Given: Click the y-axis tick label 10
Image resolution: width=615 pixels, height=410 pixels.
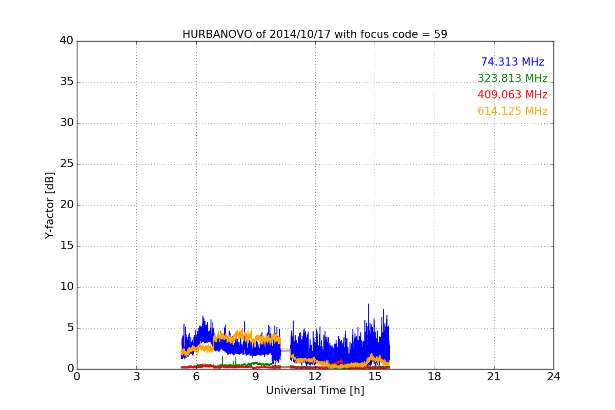Looking at the screenshot, I should click(x=67, y=287).
